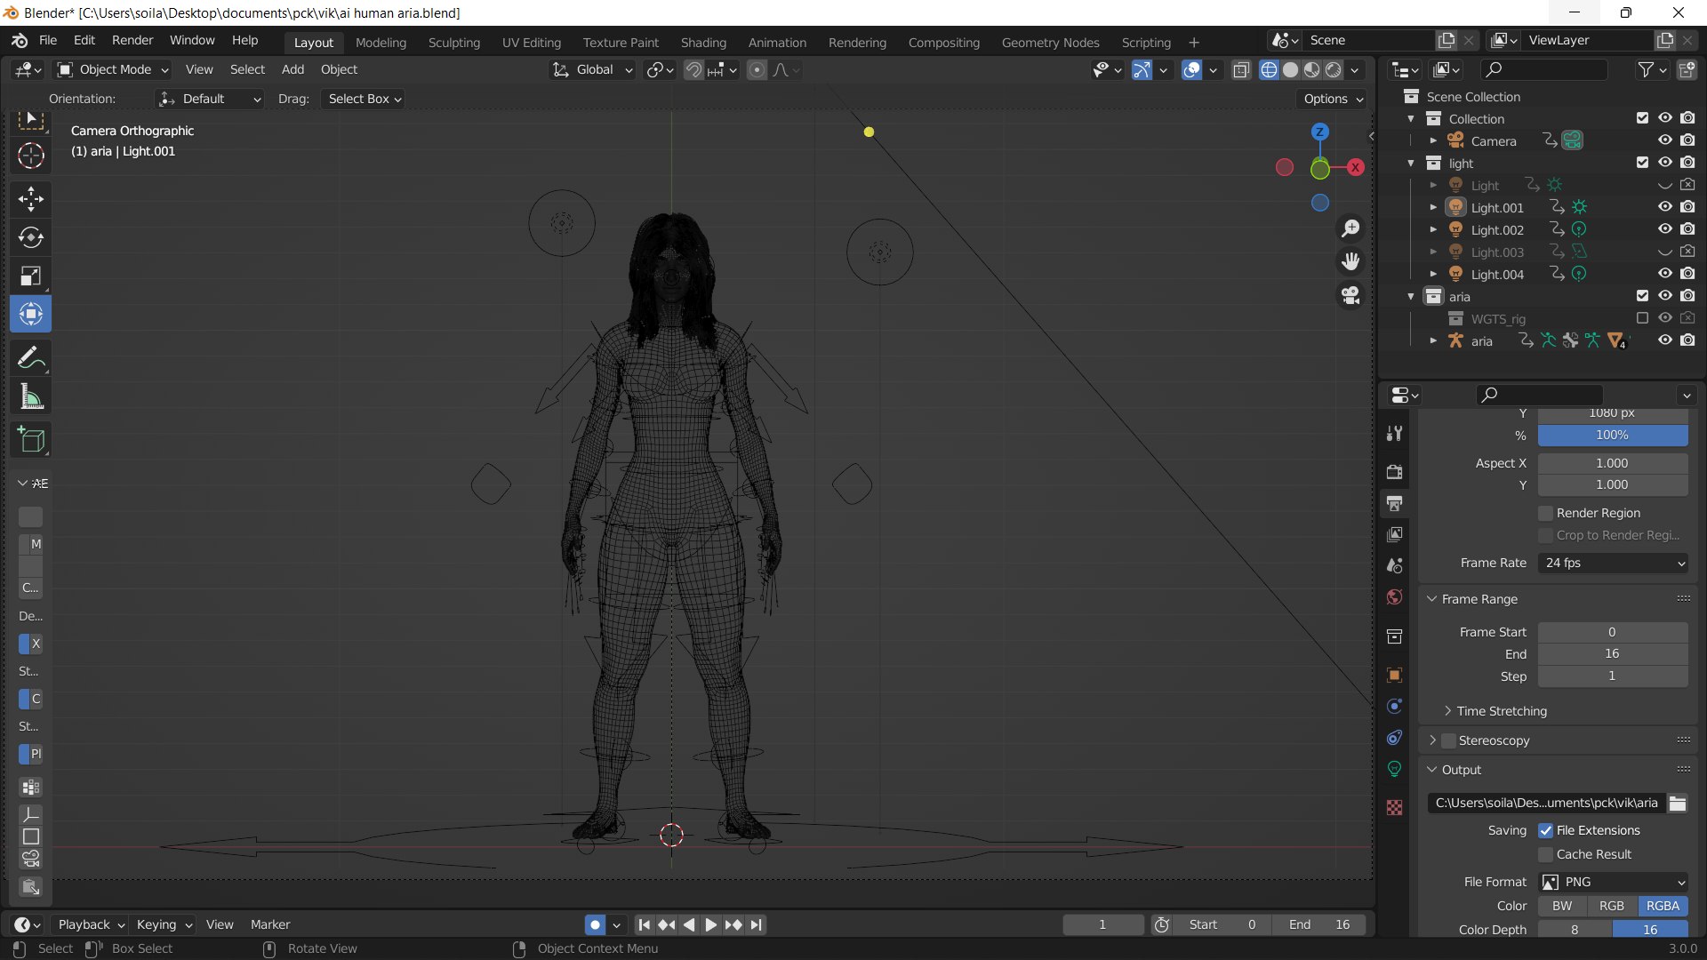Browse output folder icon
The image size is (1707, 960).
[1678, 804]
